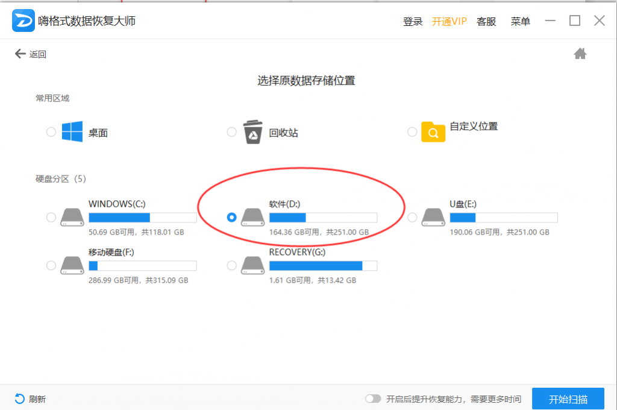Open 客服 customer service
This screenshot has height=410, width=617.
[486, 21]
